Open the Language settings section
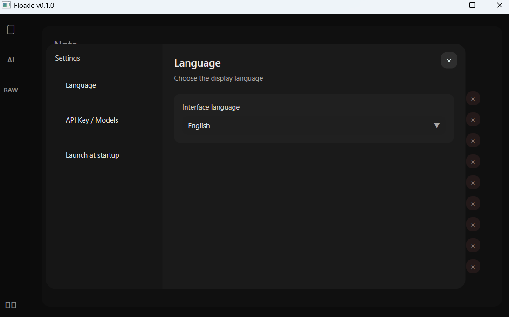Viewport: 509px width, 317px height. point(81,85)
